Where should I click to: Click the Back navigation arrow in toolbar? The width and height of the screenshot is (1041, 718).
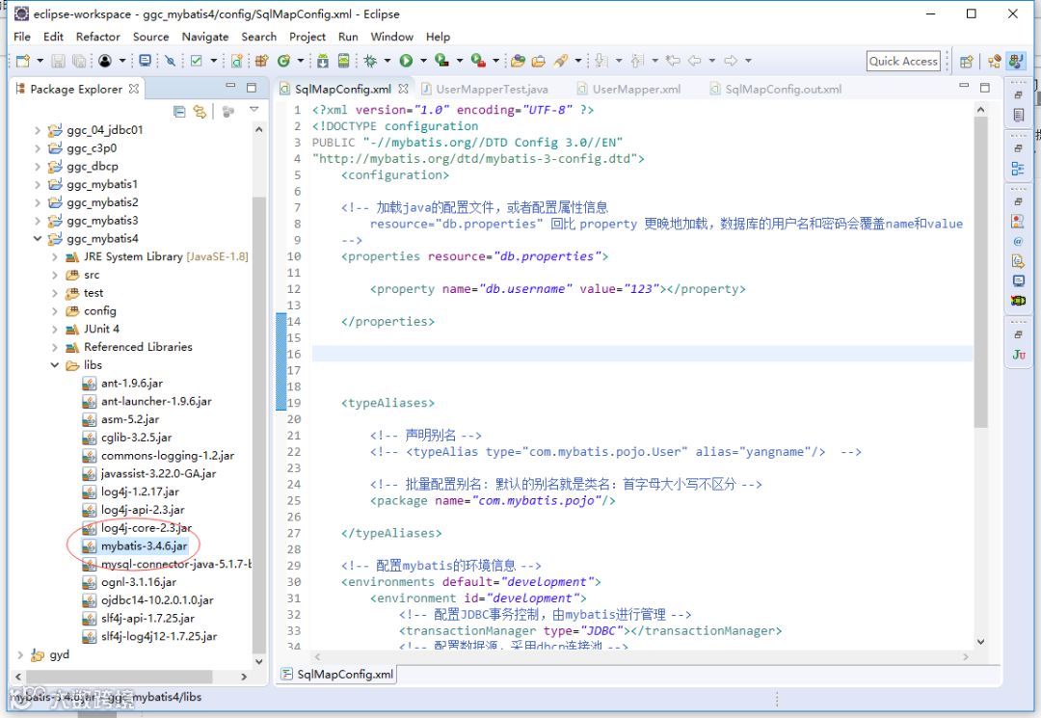695,61
